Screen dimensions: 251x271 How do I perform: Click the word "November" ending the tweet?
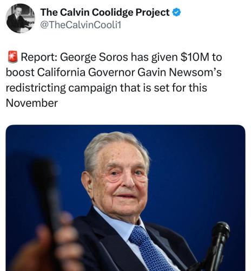32,103
